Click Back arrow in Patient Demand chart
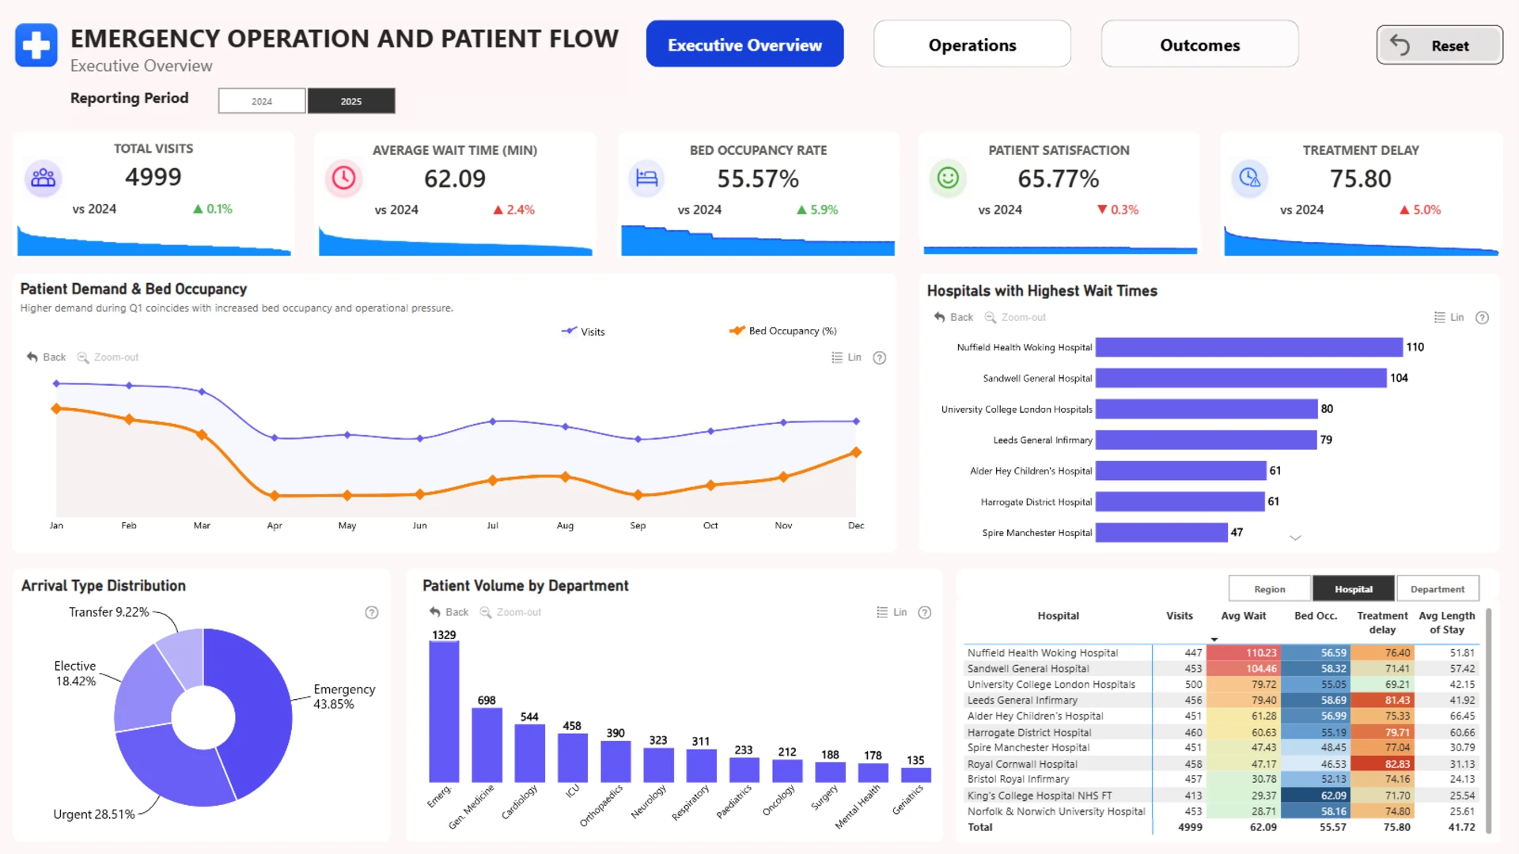The width and height of the screenshot is (1519, 854). point(46,357)
